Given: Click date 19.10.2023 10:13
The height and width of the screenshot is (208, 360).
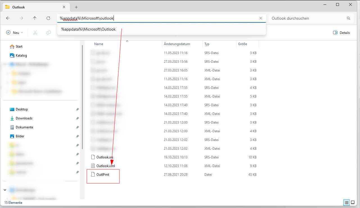Looking at the screenshot, I should 176,157.
